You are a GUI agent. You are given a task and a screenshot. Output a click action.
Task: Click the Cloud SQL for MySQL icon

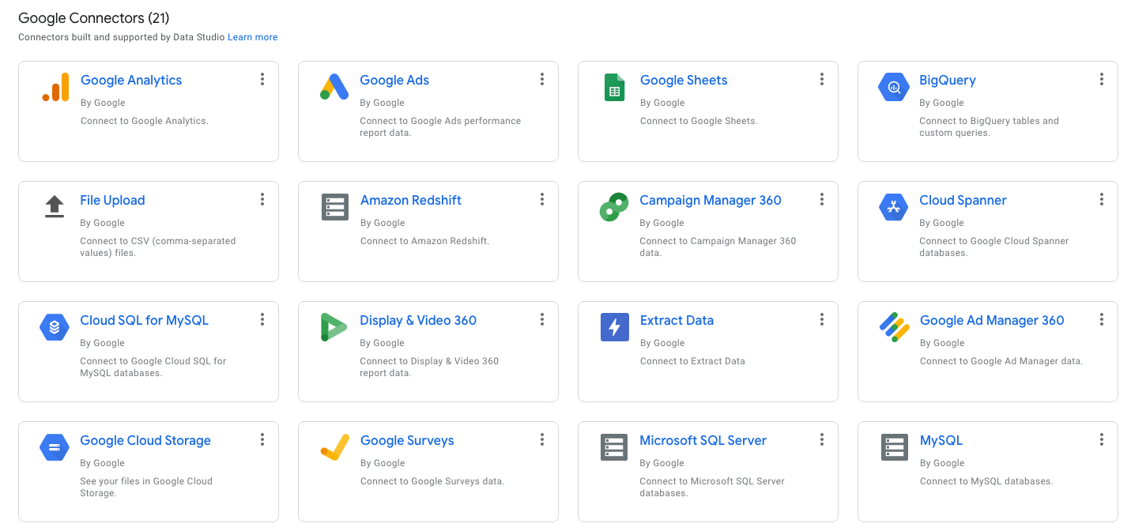tap(55, 327)
